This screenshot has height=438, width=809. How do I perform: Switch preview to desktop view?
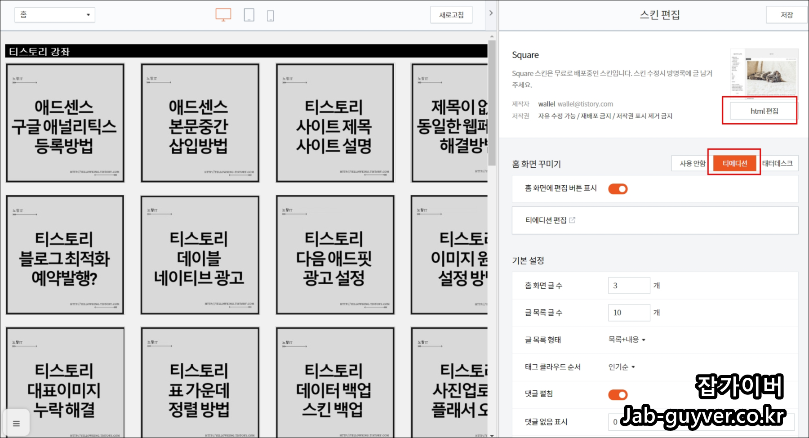[223, 14]
